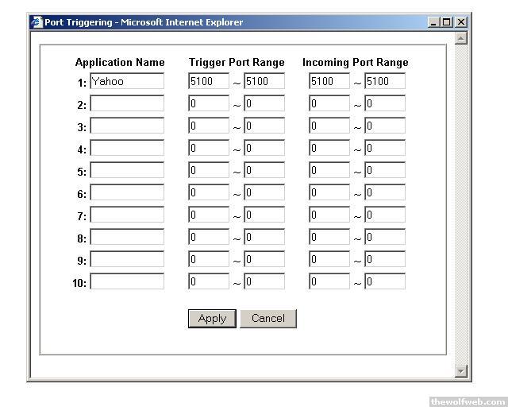This screenshot has width=508, height=407.
Task: Focus the application name field in row 2
Action: point(127,103)
